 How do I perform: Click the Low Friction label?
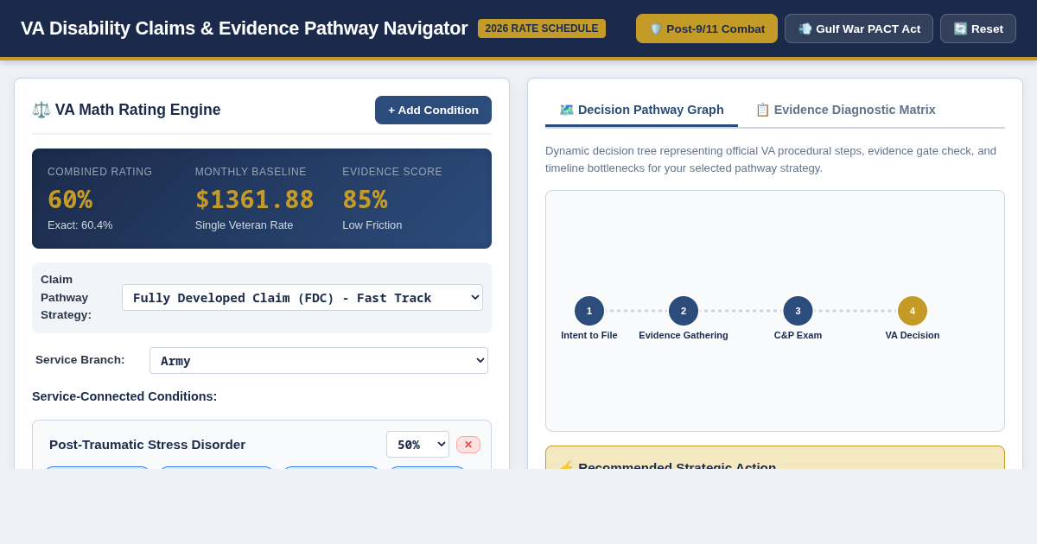pos(372,225)
